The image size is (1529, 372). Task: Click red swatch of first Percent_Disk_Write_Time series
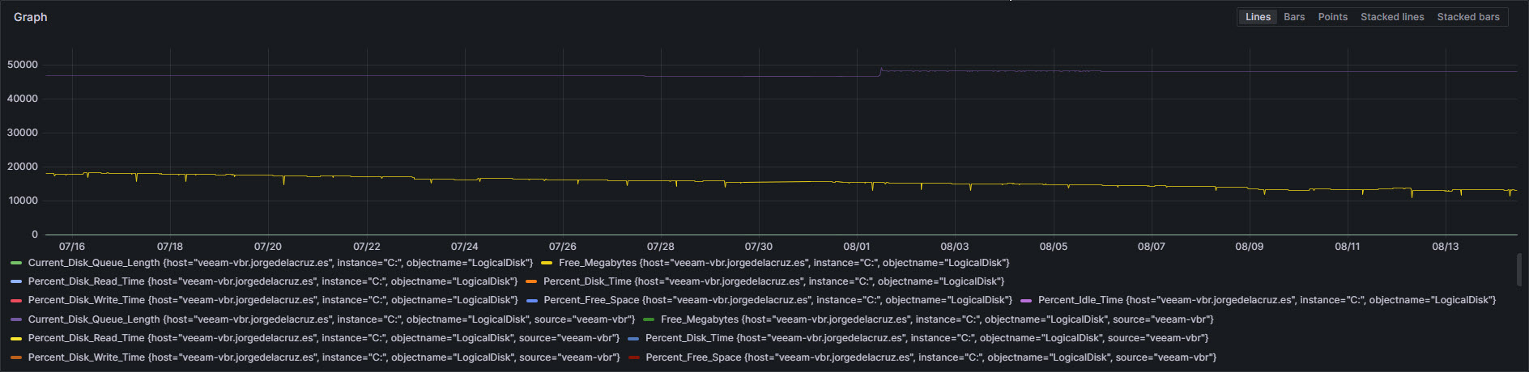16,300
